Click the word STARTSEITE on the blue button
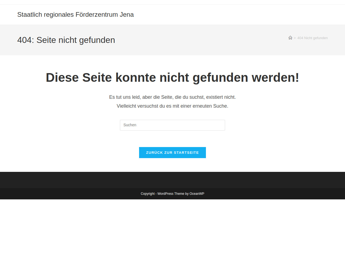The image size is (345, 259). pos(186,153)
